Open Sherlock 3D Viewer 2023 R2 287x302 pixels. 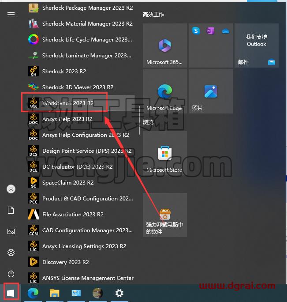(80, 87)
